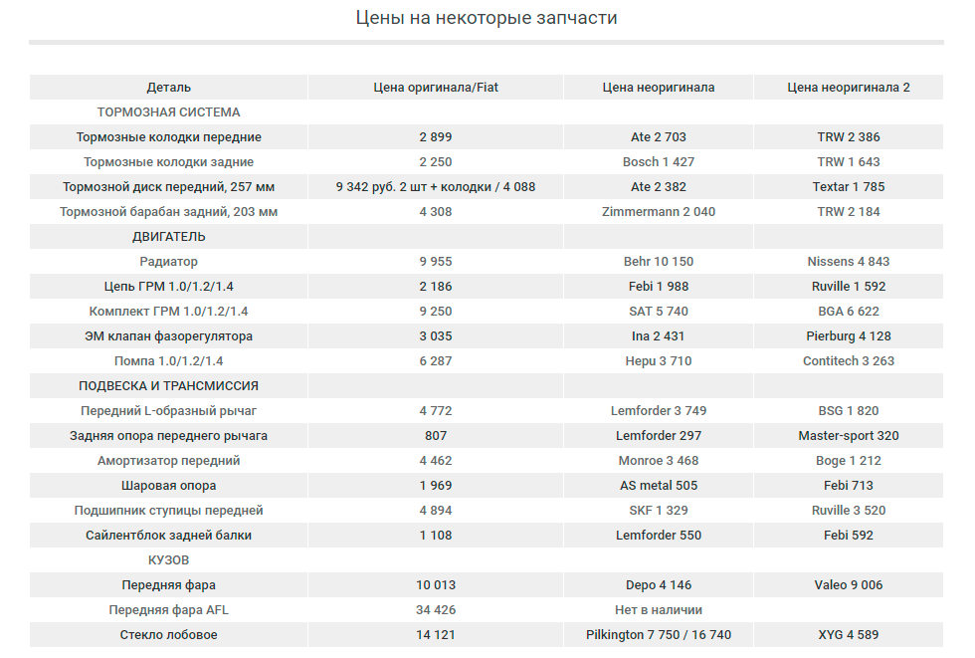The width and height of the screenshot is (975, 658).
Task: Select the "Цена неоригинала 2" column header
Action: pyautogui.click(x=848, y=88)
